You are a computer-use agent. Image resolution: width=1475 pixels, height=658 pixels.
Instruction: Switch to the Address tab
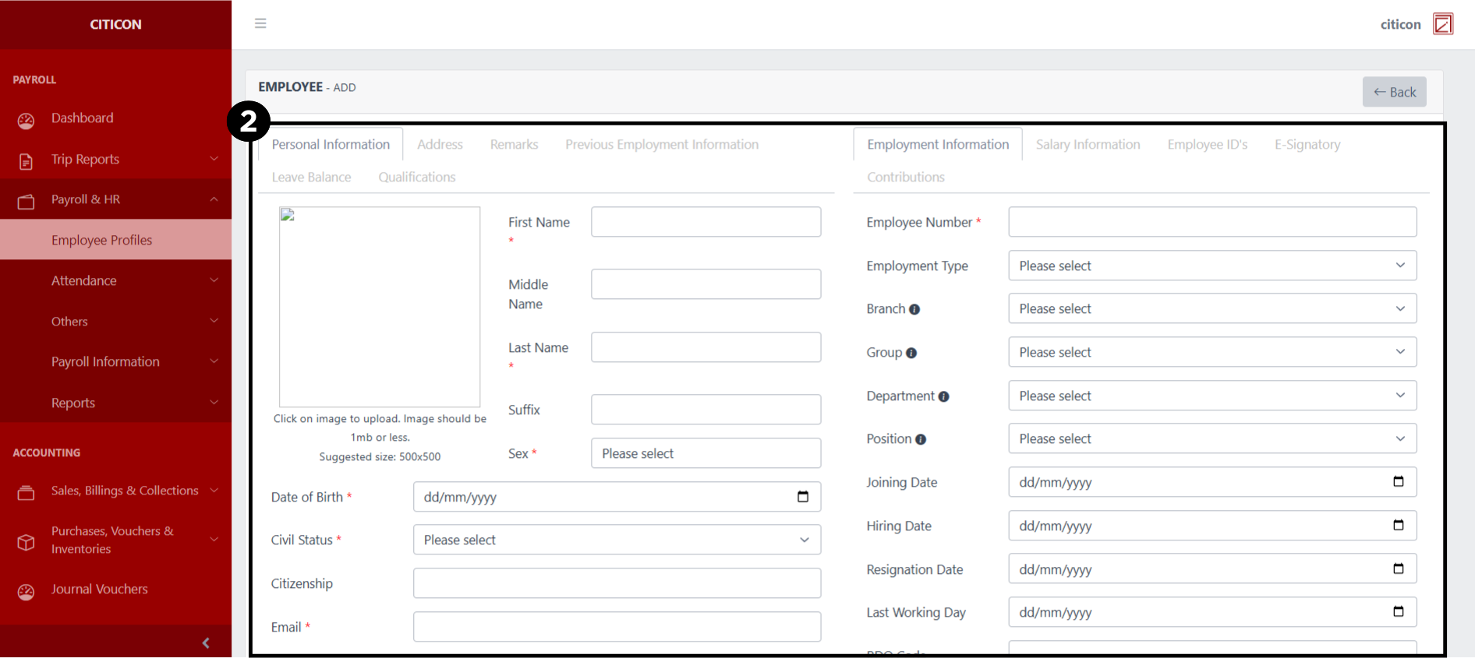pos(440,145)
